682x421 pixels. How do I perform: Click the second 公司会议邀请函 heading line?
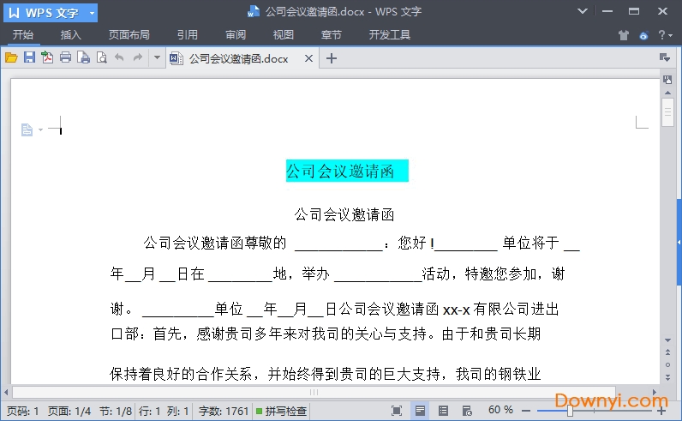click(344, 214)
